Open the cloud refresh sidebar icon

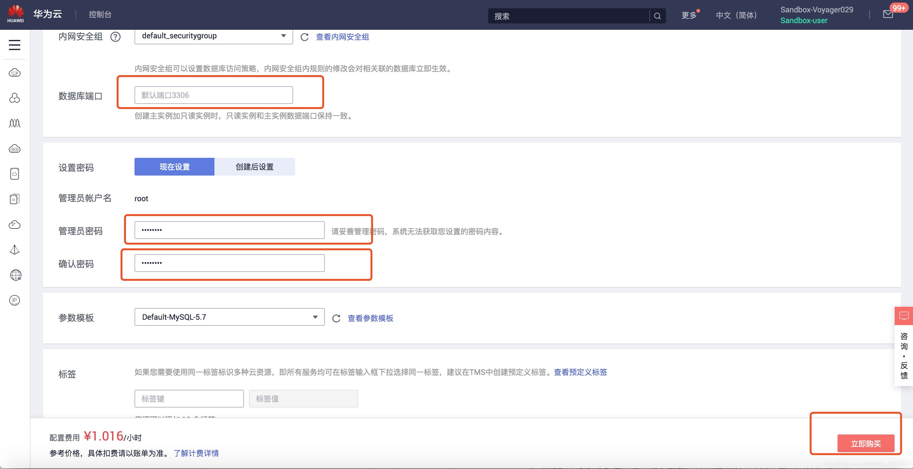click(x=15, y=224)
